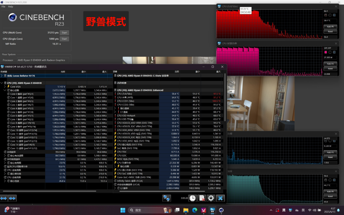
Task: Click the Windows search box on taskbar
Action: point(150,210)
